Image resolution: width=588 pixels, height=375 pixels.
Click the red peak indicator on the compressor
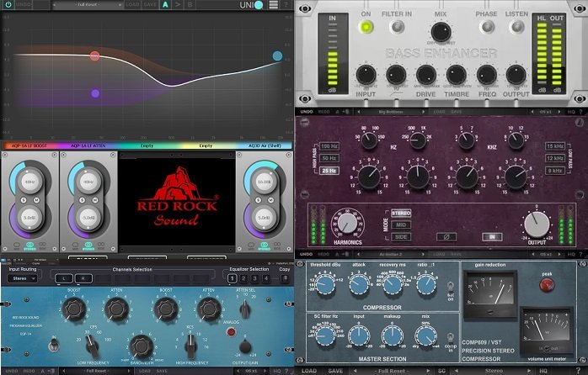pyautogui.click(x=545, y=286)
